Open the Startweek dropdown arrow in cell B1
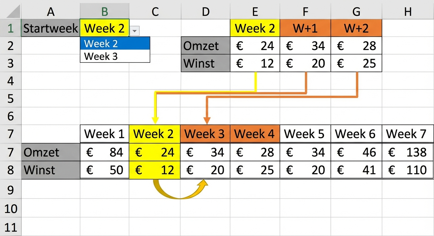The image size is (434, 236). (x=135, y=31)
